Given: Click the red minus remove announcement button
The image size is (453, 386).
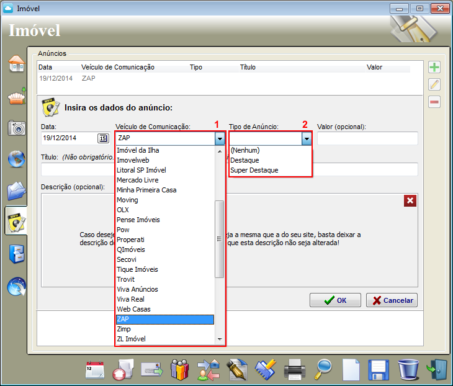Looking at the screenshot, I should pos(434,102).
